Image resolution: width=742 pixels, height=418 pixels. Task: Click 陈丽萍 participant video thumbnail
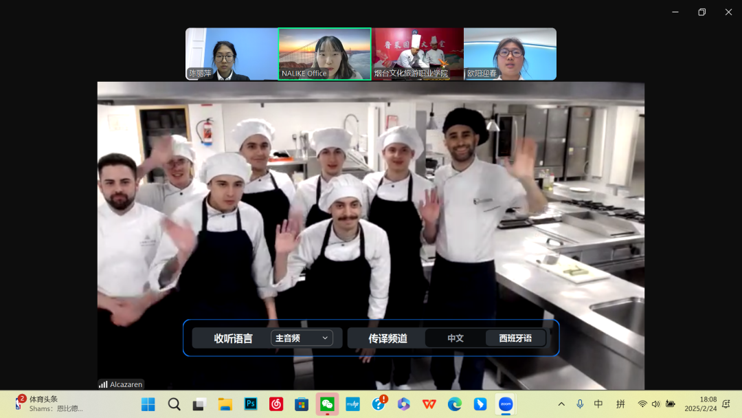pos(232,54)
